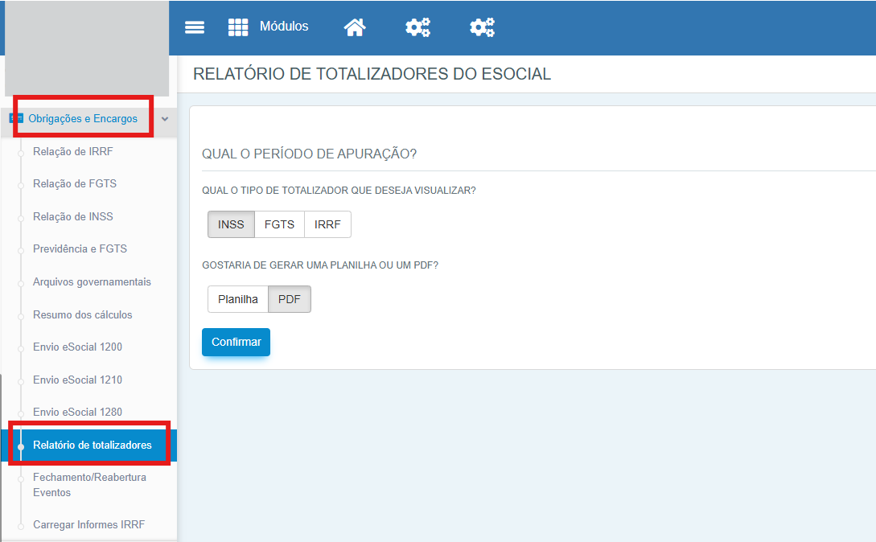Click the second gears settings icon
The image size is (876, 542).
coord(482,27)
